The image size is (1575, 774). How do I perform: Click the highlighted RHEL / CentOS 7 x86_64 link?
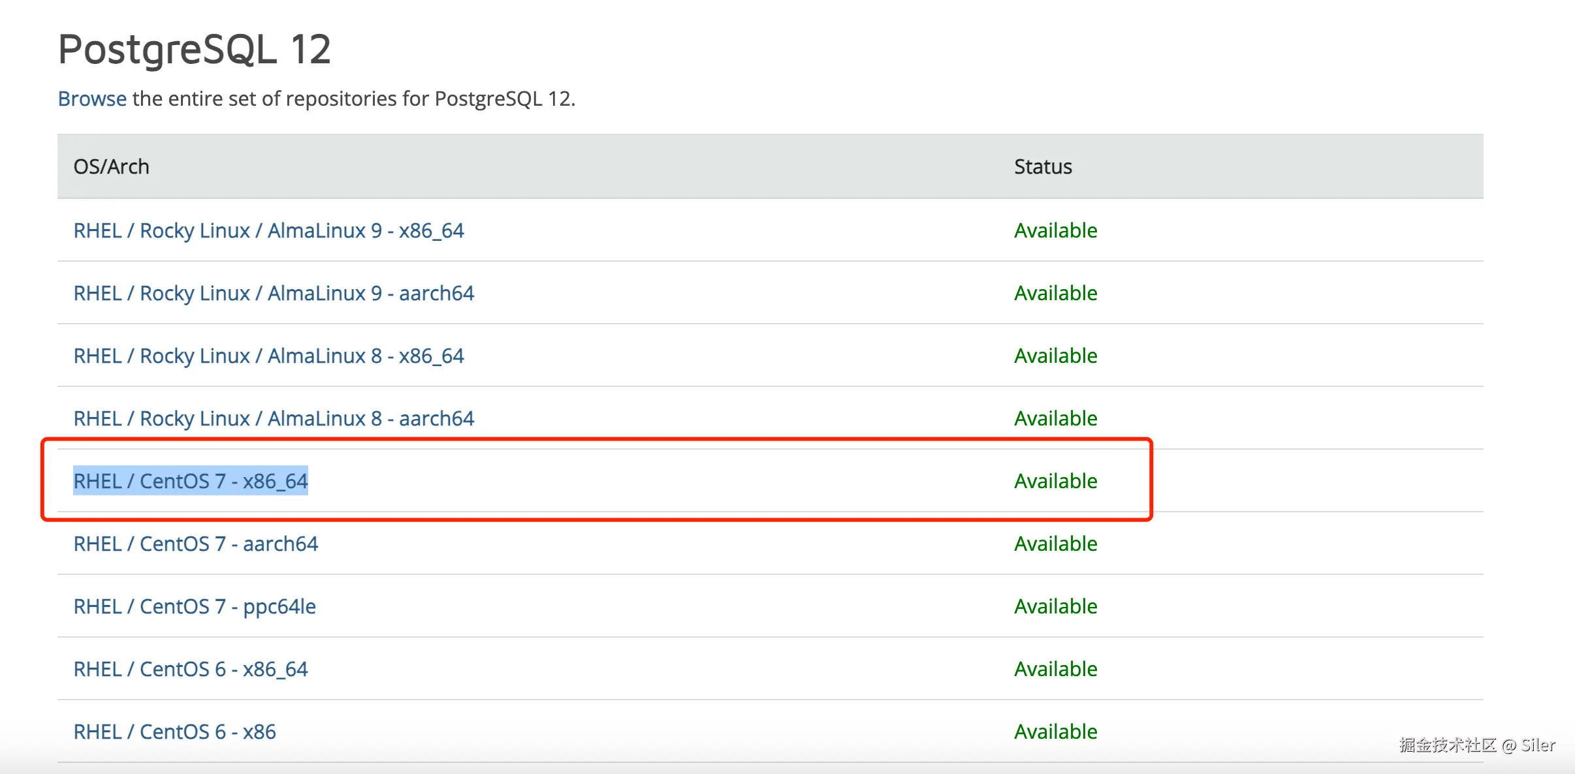(190, 481)
